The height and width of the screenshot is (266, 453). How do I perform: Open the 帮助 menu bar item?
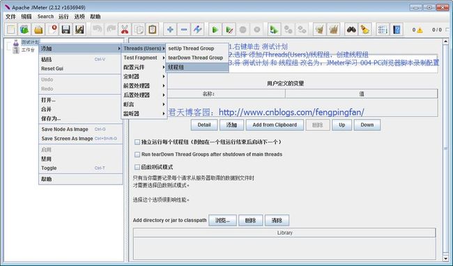click(x=95, y=17)
